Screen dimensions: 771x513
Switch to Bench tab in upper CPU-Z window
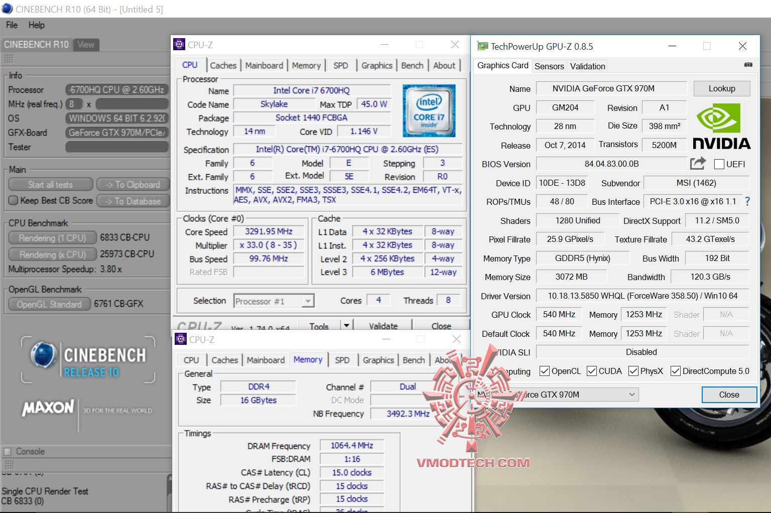(x=412, y=65)
